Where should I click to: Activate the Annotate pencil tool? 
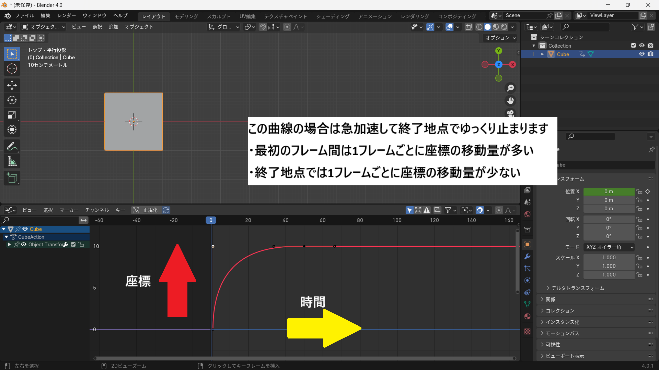(12, 147)
